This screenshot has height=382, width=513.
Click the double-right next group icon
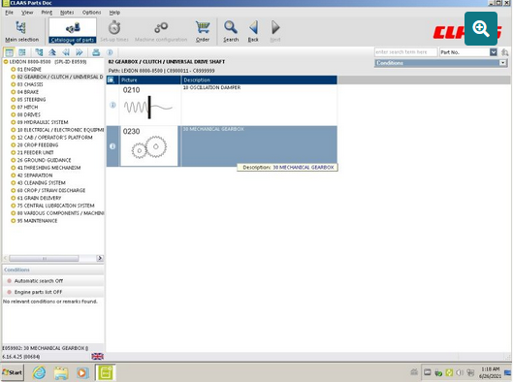80,52
